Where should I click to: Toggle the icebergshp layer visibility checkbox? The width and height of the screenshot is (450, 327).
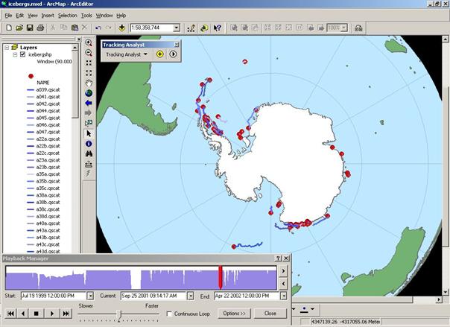22,54
